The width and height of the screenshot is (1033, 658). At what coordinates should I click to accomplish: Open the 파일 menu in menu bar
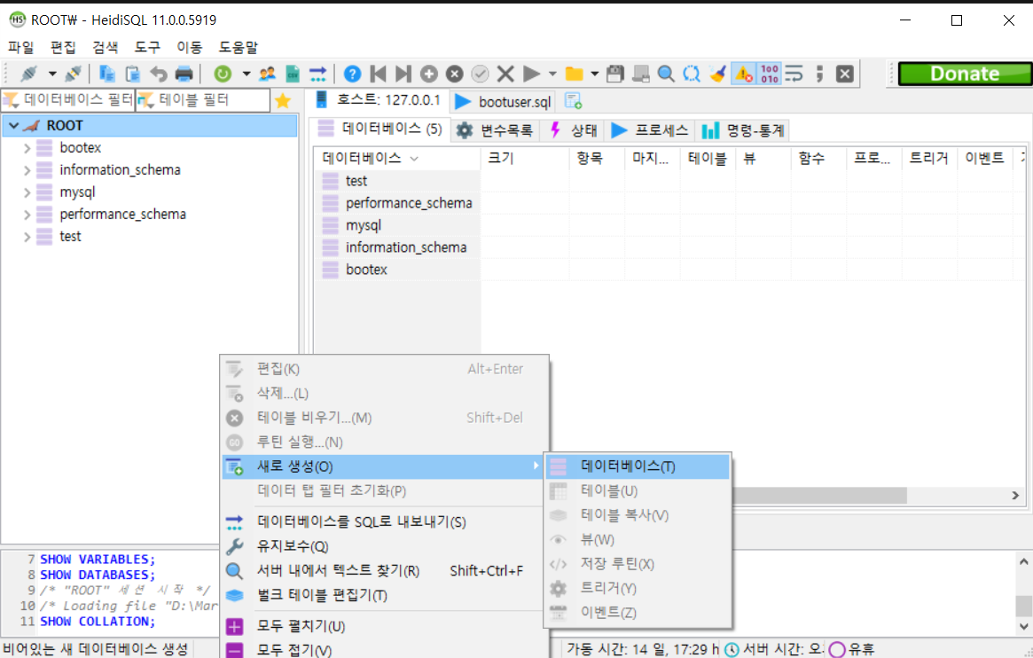click(x=20, y=47)
